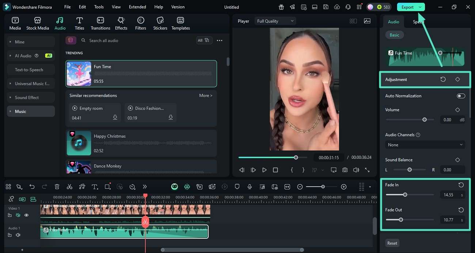Click the delete trash icon

tap(57, 187)
